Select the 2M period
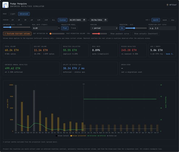This screenshot has height=152, width=179. click(x=19, y=20)
